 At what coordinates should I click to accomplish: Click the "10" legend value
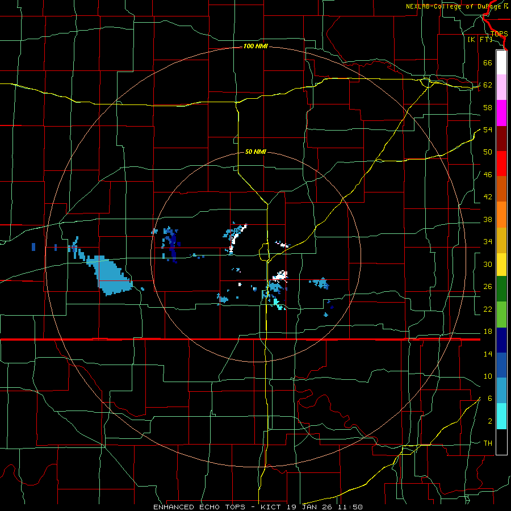coord(488,376)
